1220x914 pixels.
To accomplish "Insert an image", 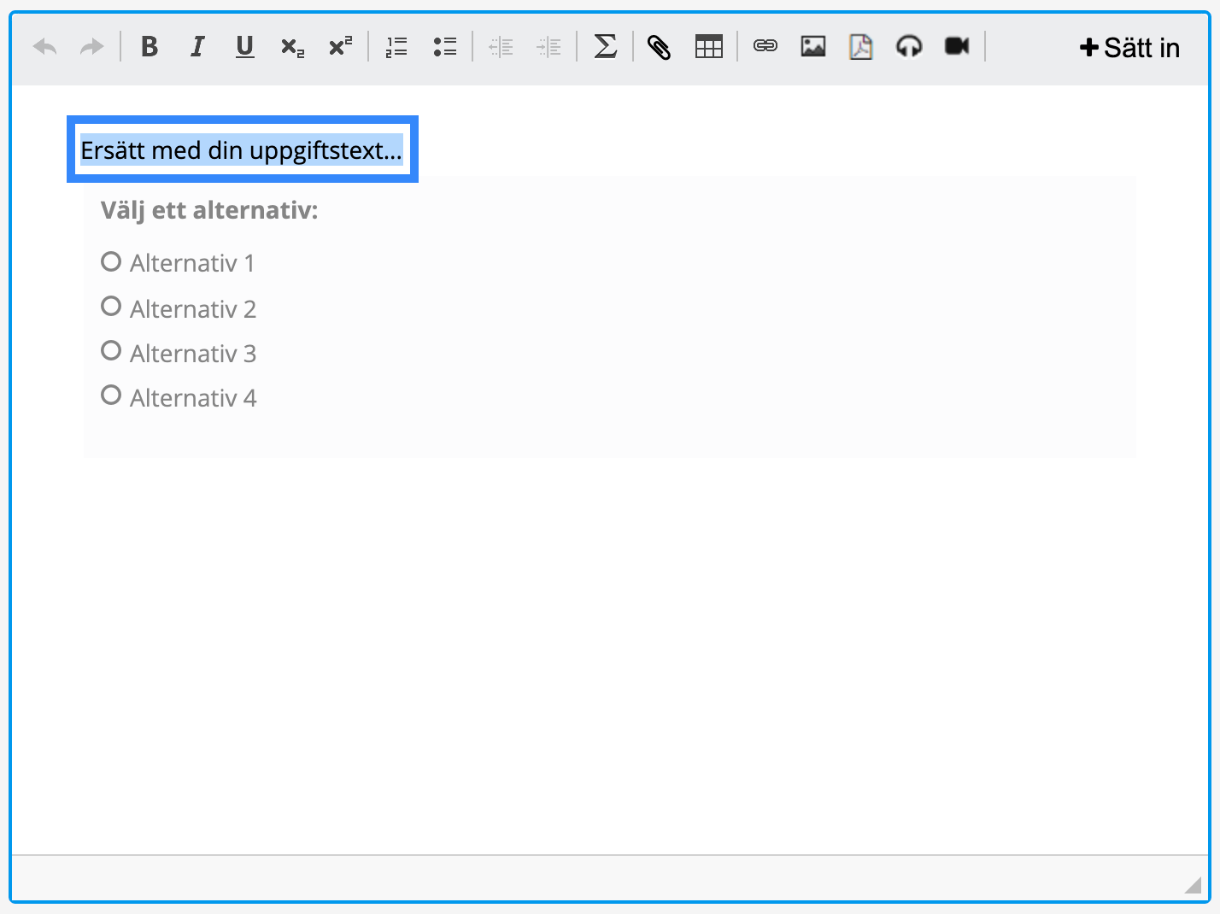I will [x=813, y=46].
